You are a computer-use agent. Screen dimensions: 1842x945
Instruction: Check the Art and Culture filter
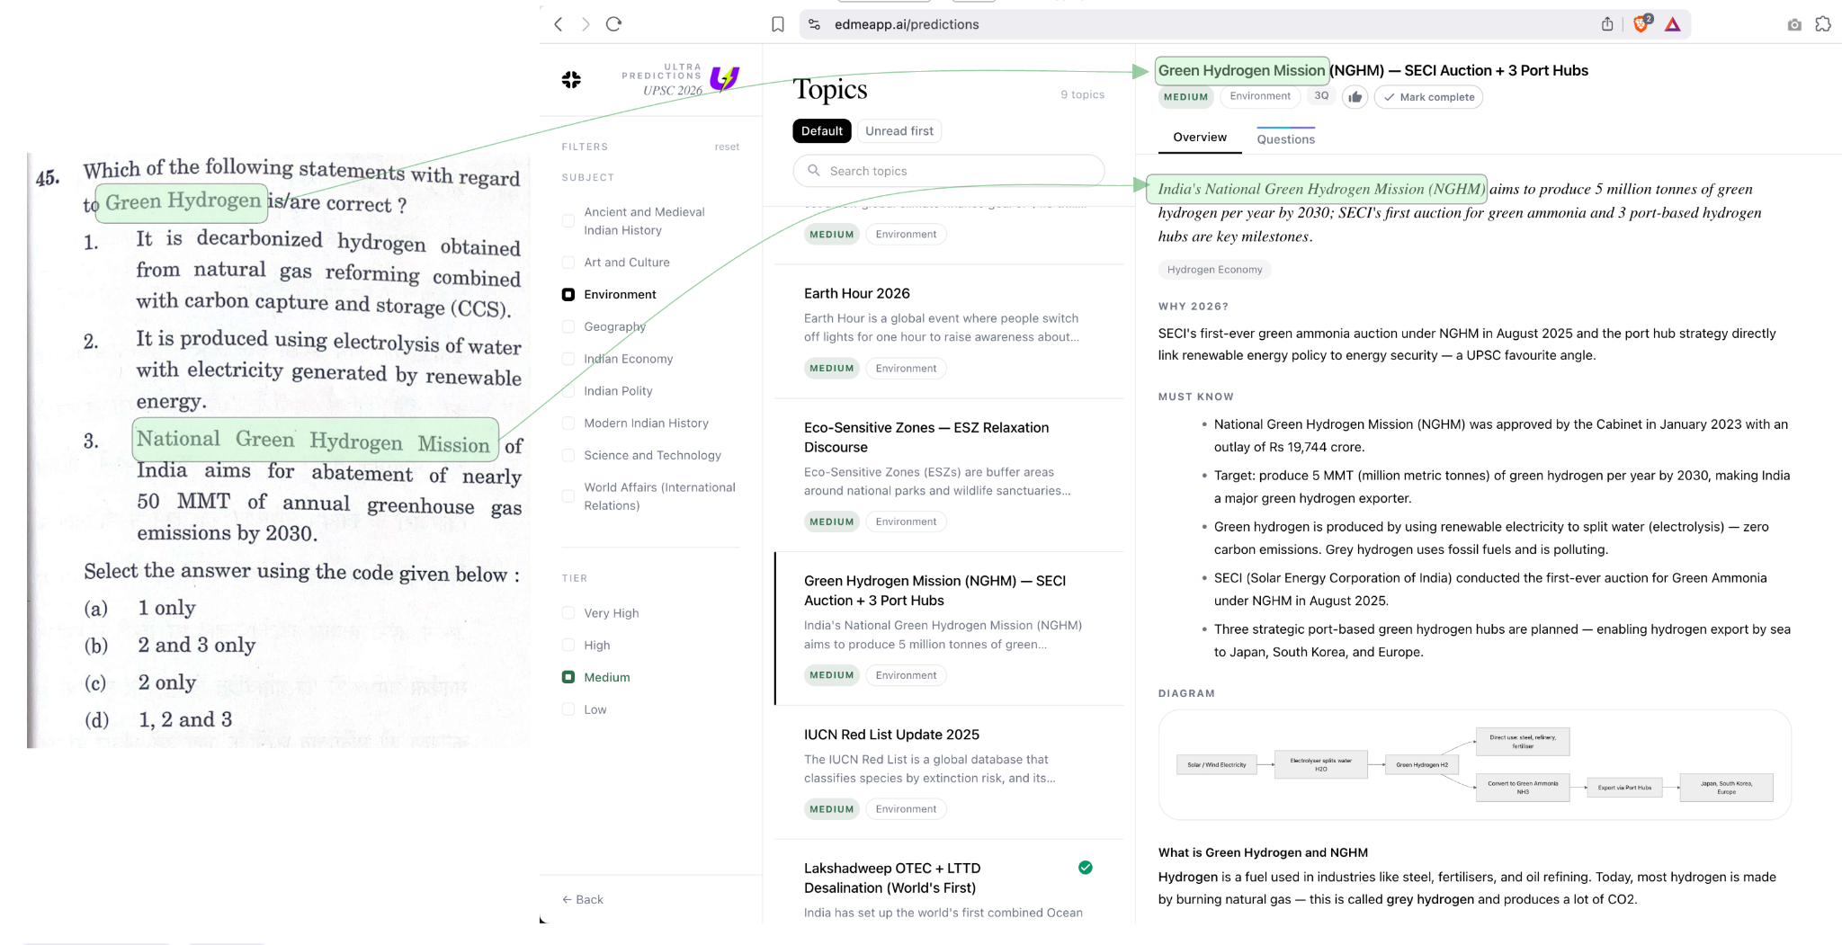568,263
